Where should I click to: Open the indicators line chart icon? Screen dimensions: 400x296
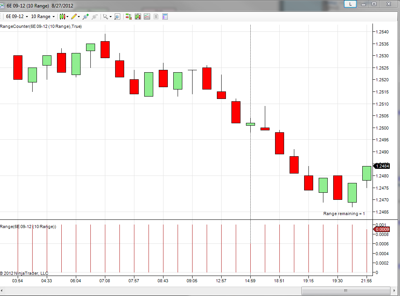click(x=147, y=16)
